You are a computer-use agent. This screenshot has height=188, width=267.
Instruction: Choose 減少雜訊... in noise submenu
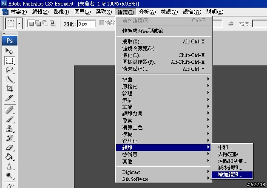[232, 168]
